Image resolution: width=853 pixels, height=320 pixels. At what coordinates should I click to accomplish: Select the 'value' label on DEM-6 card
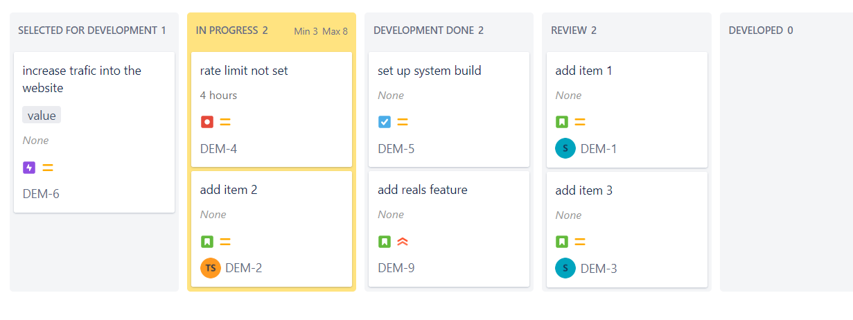point(42,115)
